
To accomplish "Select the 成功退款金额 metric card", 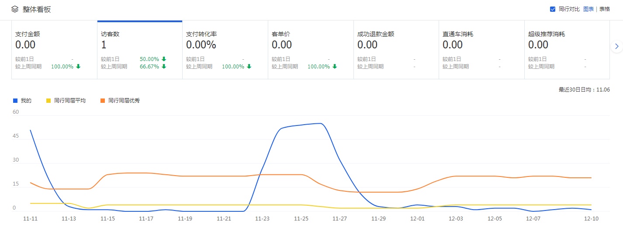I will [396, 50].
